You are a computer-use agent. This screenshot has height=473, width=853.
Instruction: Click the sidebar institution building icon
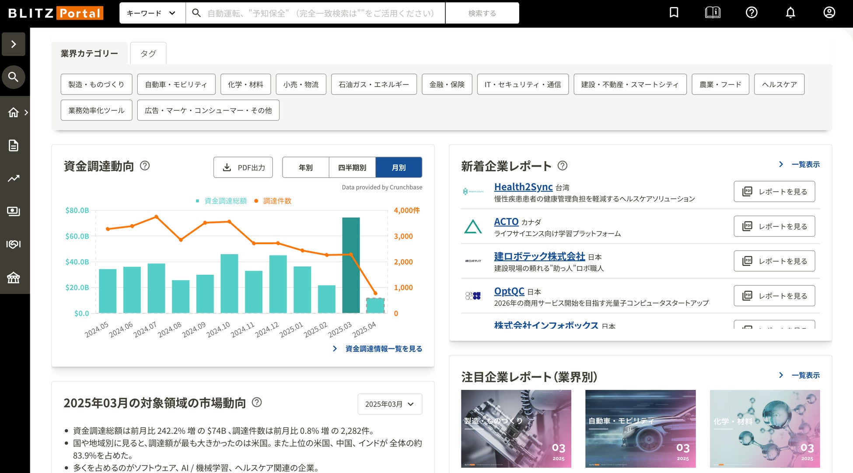(x=14, y=277)
